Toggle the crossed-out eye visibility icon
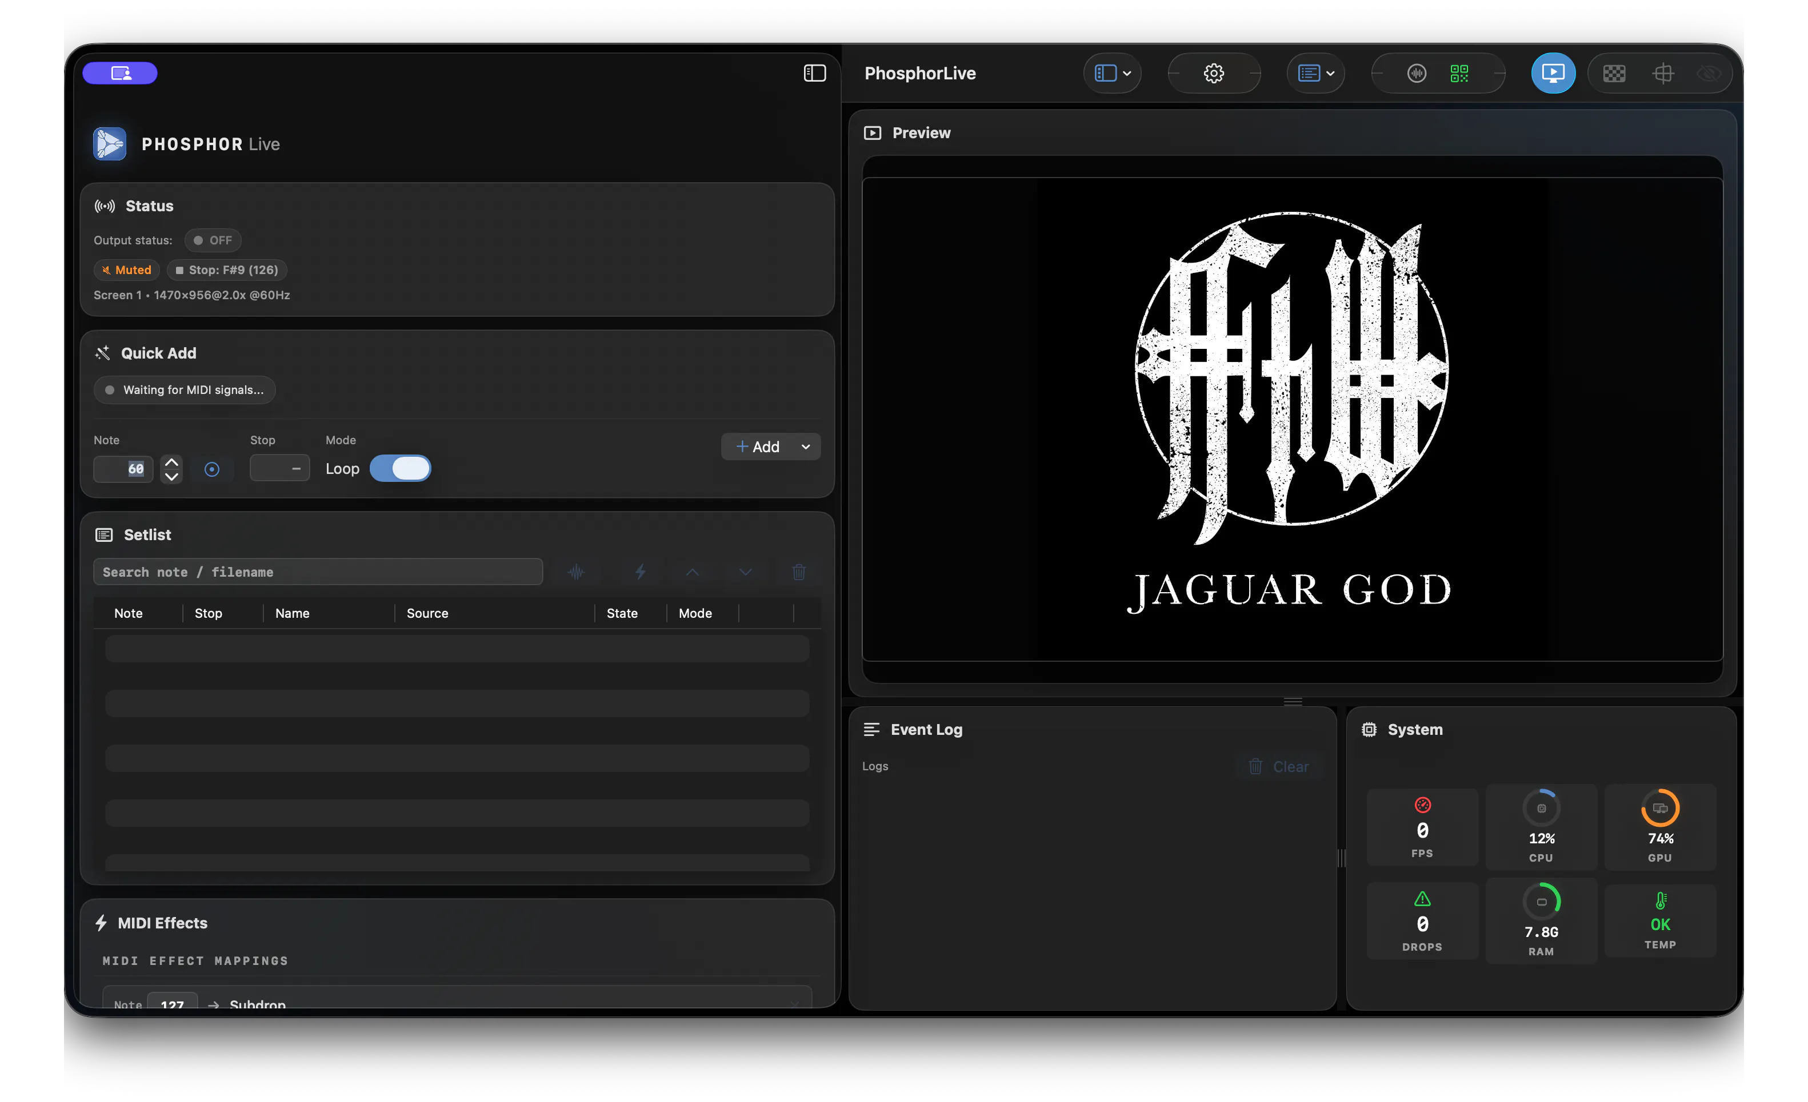This screenshot has height=1102, width=1808. 1709,73
